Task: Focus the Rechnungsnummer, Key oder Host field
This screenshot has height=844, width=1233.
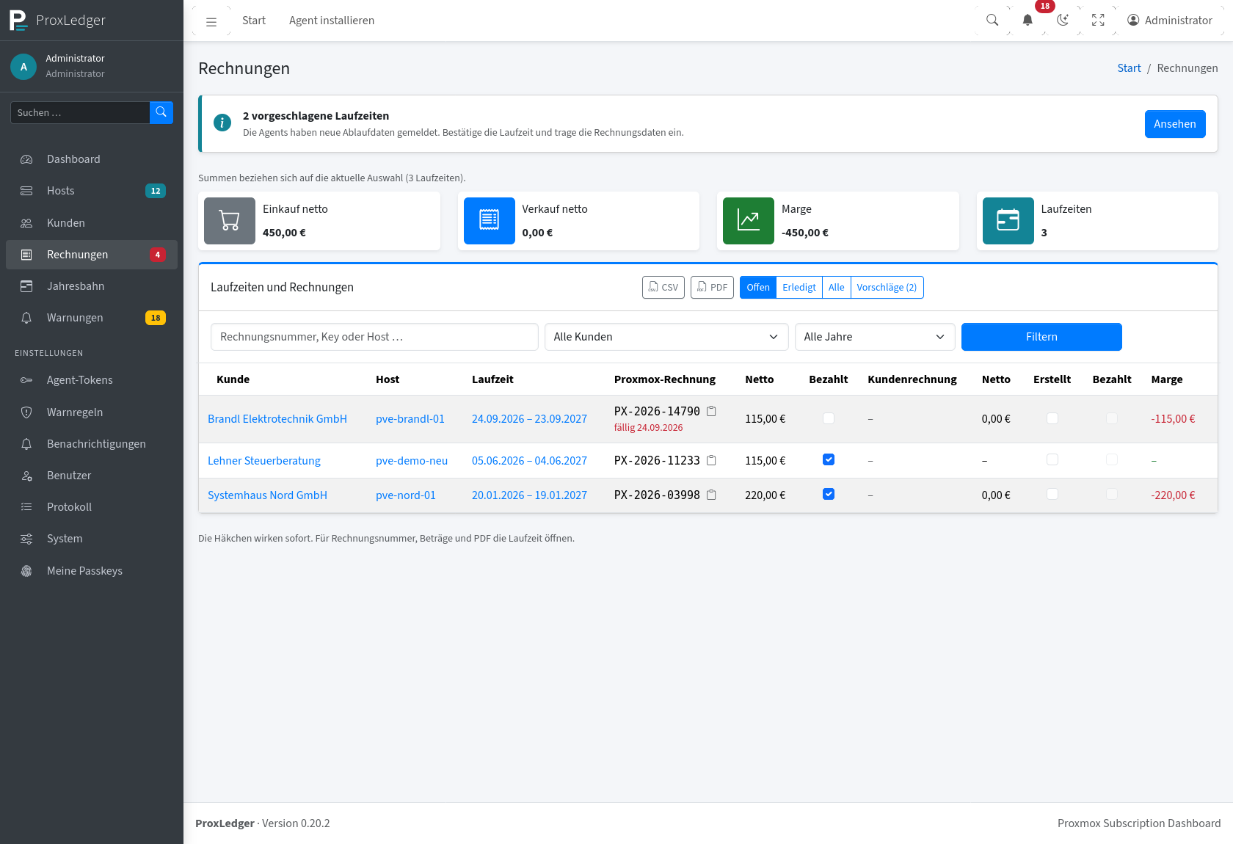Action: coord(374,337)
